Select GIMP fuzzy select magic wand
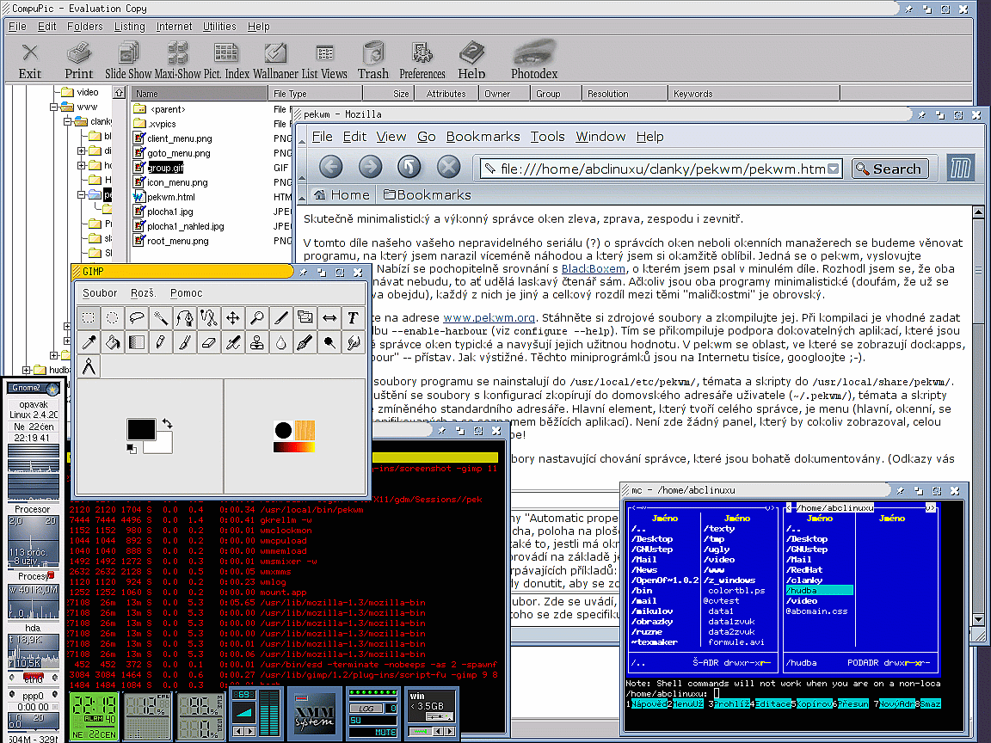Screen dimensions: 991x743 click(161, 318)
